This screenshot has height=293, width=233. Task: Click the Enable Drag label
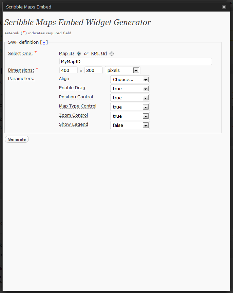coord(72,88)
